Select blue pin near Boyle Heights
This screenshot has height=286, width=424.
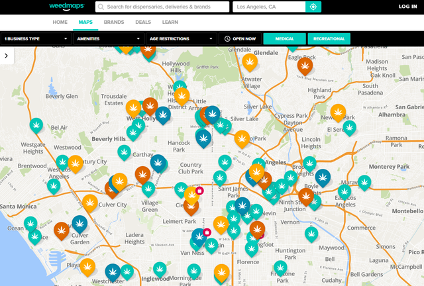click(323, 177)
